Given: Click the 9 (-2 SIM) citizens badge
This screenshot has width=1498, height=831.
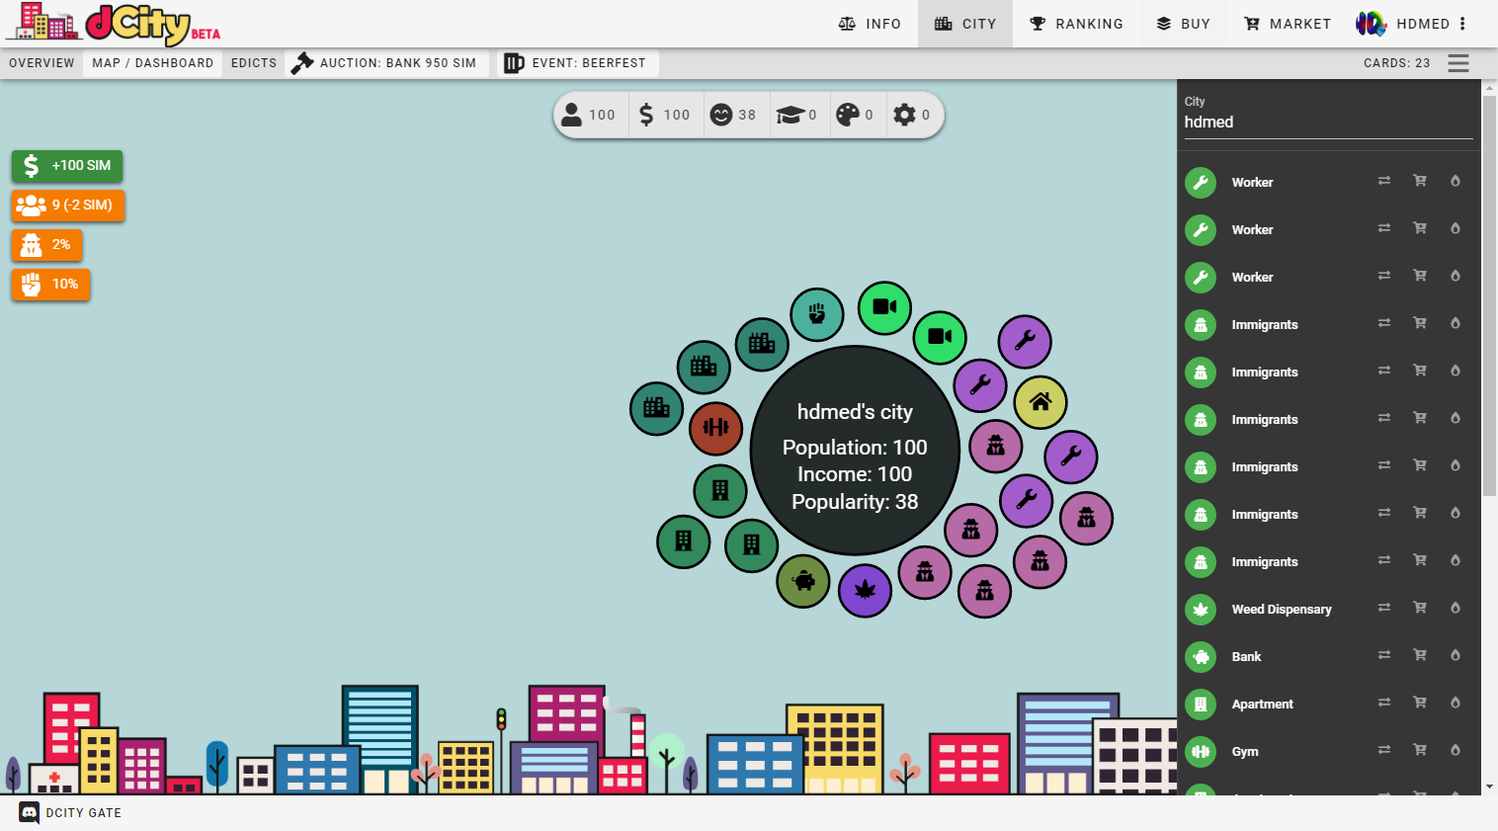Looking at the screenshot, I should coord(68,206).
